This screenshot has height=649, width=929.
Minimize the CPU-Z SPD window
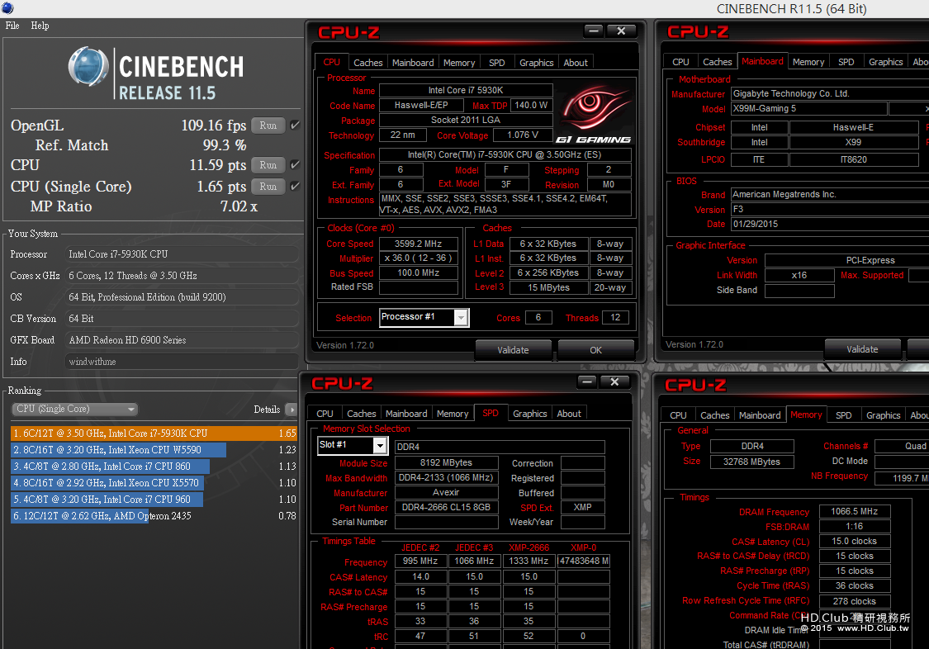[587, 382]
